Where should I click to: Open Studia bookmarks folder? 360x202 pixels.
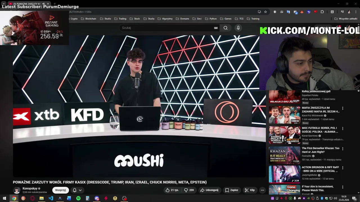[x=149, y=19]
